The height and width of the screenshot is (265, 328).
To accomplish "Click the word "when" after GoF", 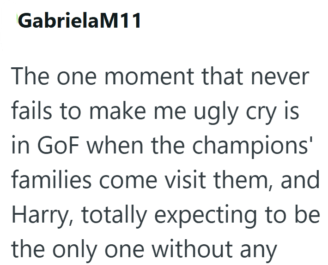I will point(115,145).
